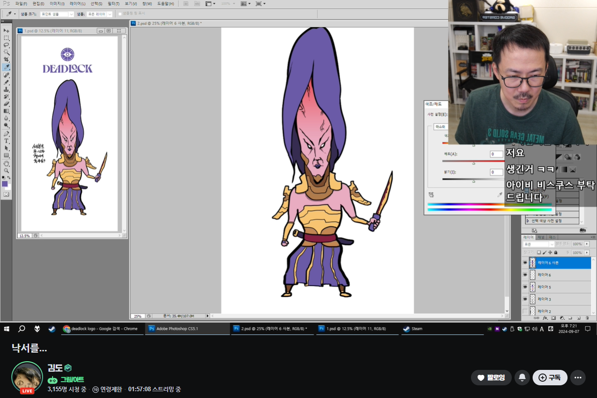Toggle lock transparent pixels icon
Image resolution: width=597 pixels, height=398 pixels.
539,252
